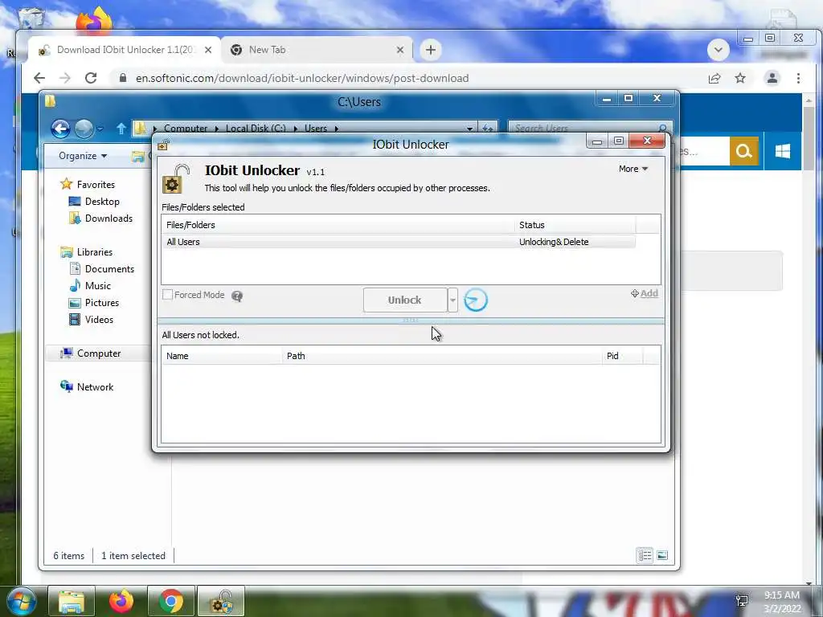This screenshot has width=823, height=617.
Task: Go back in the Explorer window
Action: [60, 128]
